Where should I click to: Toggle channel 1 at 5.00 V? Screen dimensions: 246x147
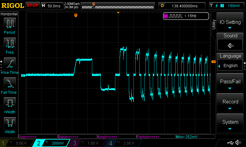click(16, 143)
